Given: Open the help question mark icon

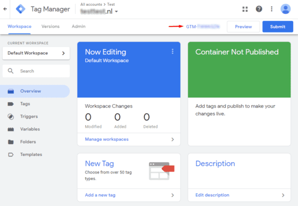Looking at the screenshot, I should pyautogui.click(x=259, y=9).
